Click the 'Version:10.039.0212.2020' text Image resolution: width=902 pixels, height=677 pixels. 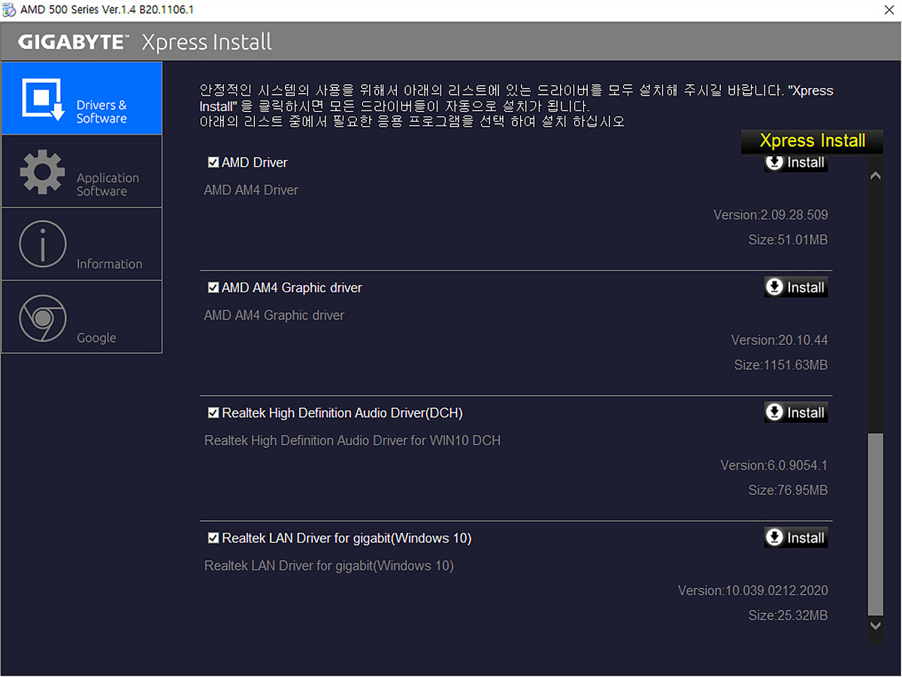[753, 591]
